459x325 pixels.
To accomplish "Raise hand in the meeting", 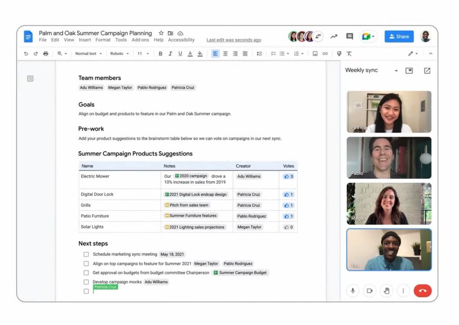I will tap(386, 291).
